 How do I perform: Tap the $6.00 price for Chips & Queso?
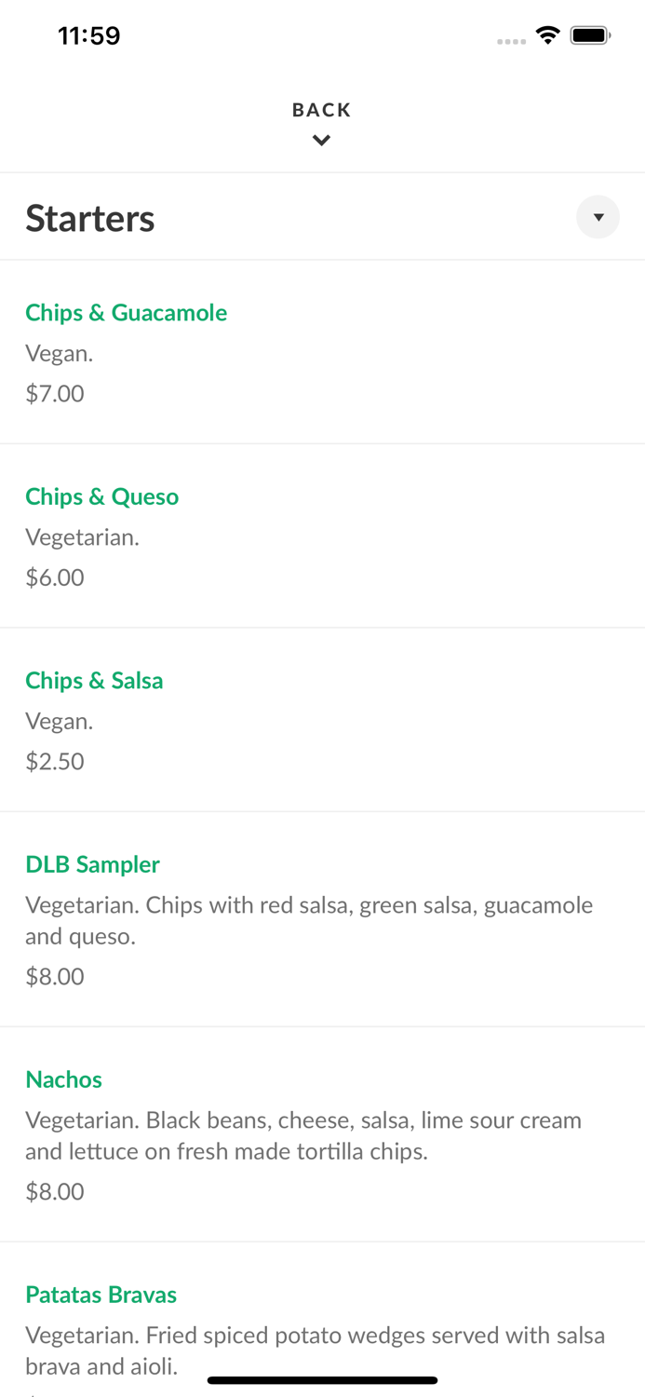click(55, 577)
